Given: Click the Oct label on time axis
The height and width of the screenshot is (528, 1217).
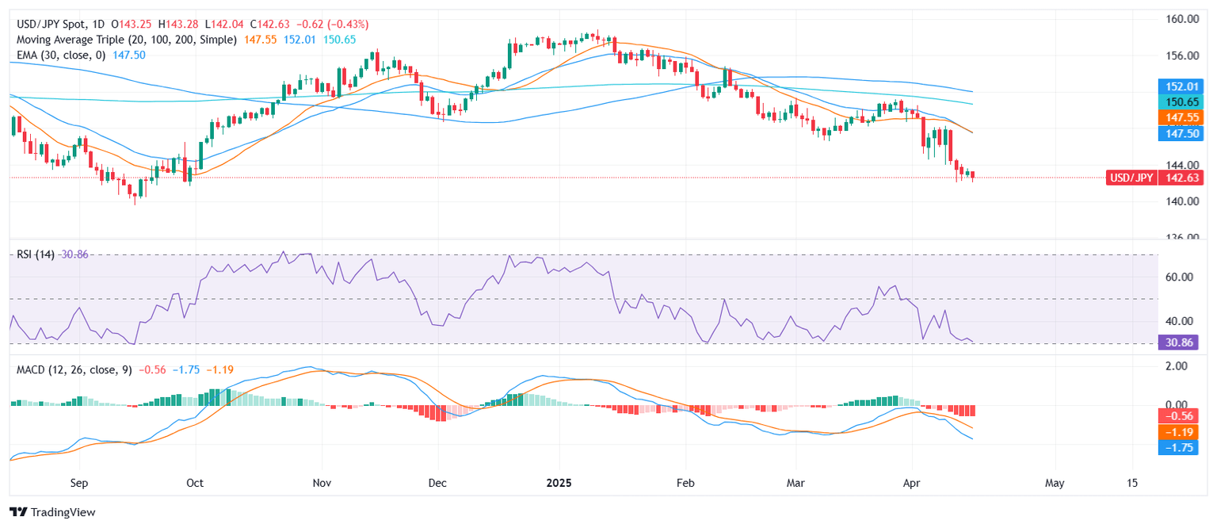Looking at the screenshot, I should click(195, 482).
